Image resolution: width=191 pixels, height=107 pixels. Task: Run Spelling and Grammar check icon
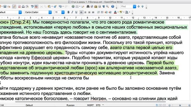click(32, 7)
